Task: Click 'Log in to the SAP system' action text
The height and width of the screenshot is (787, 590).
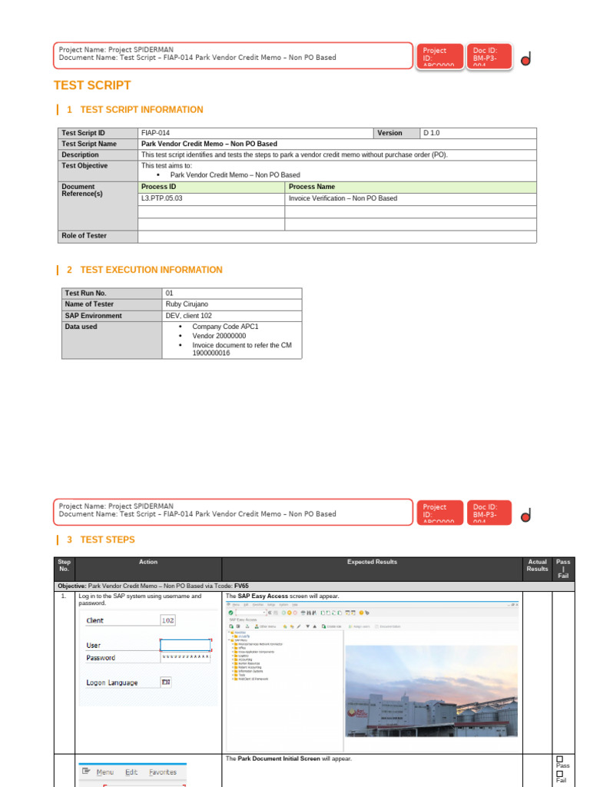Action: pos(140,599)
